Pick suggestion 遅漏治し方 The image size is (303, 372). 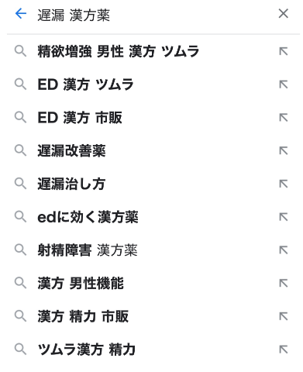tap(151, 184)
